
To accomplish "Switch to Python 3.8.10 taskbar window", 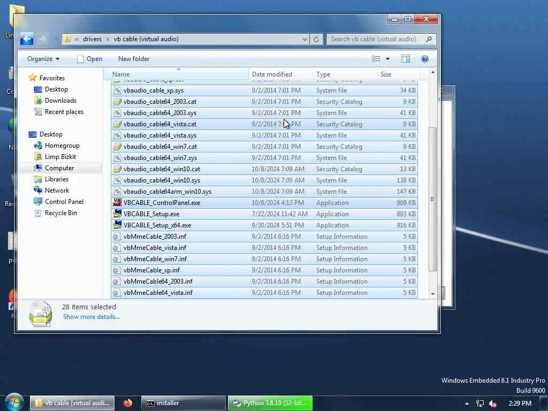I will click(270, 403).
